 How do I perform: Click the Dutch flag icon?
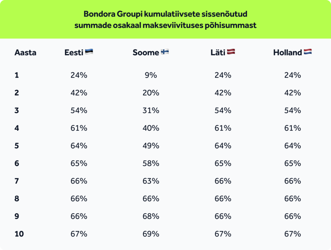tap(308, 52)
